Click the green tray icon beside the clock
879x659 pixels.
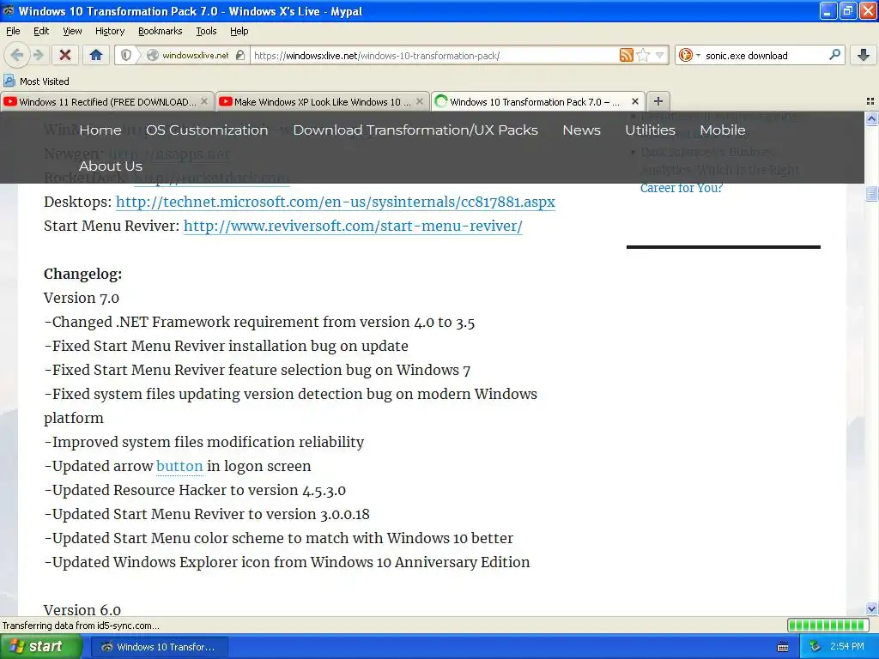coord(815,647)
